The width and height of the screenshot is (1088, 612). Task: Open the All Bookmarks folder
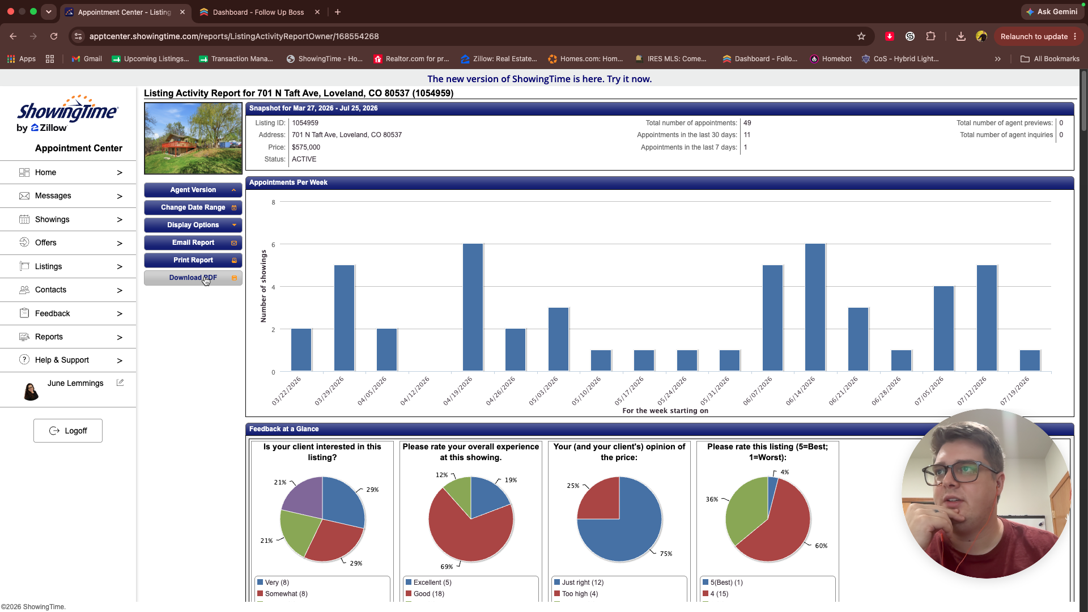(x=1050, y=59)
